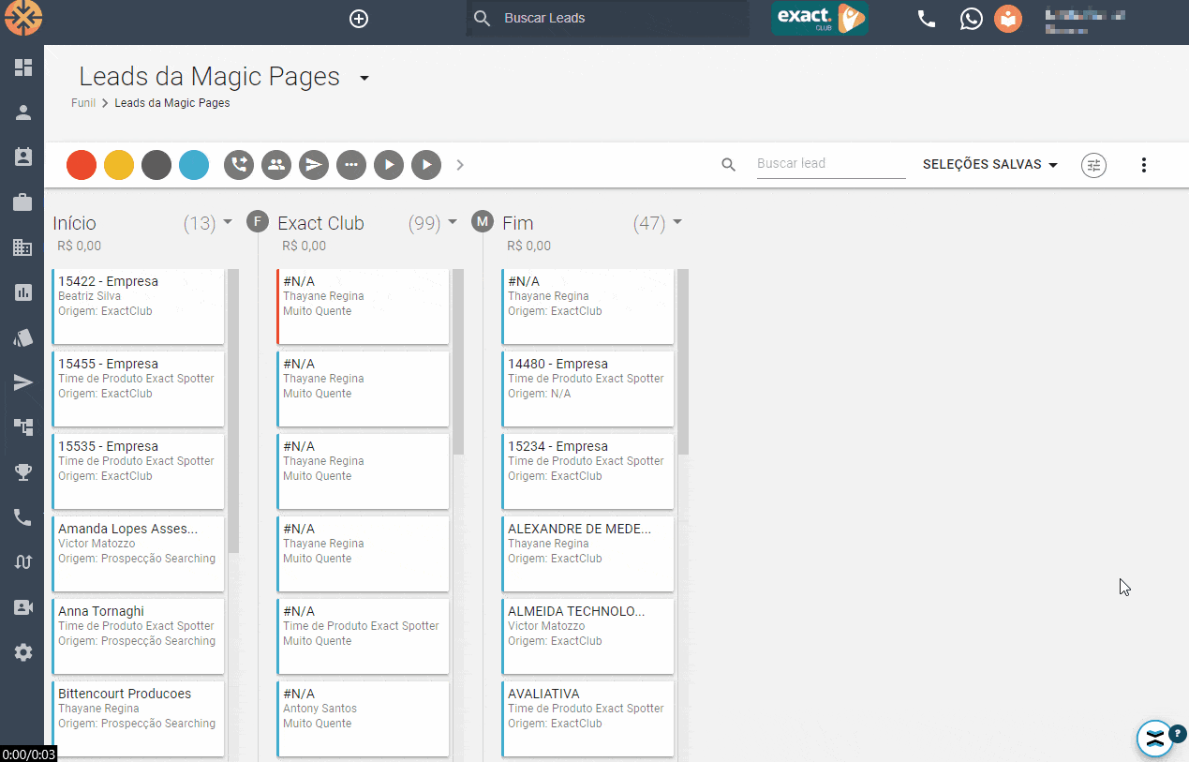Open the video contact icon in the sidebar
The image size is (1189, 762).
tap(23, 607)
